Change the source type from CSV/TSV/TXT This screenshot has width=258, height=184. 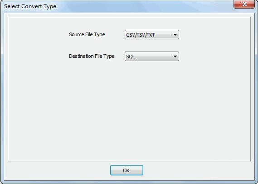click(x=152, y=35)
